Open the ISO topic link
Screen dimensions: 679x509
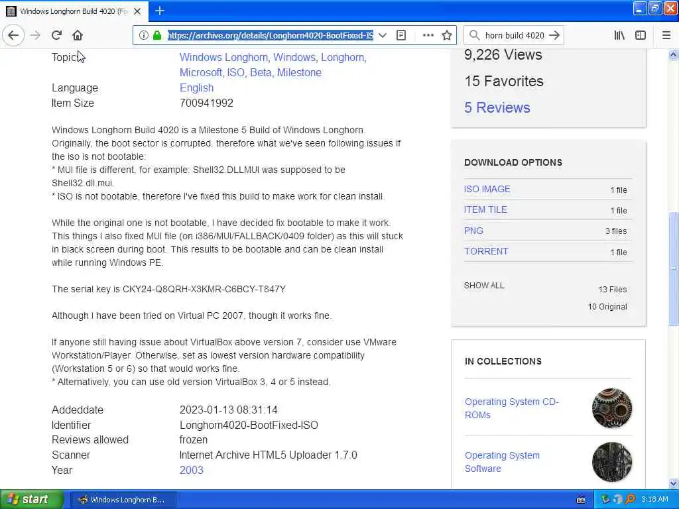(235, 72)
